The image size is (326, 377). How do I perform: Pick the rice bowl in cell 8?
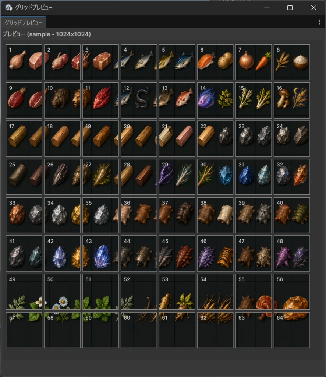coord(301,62)
